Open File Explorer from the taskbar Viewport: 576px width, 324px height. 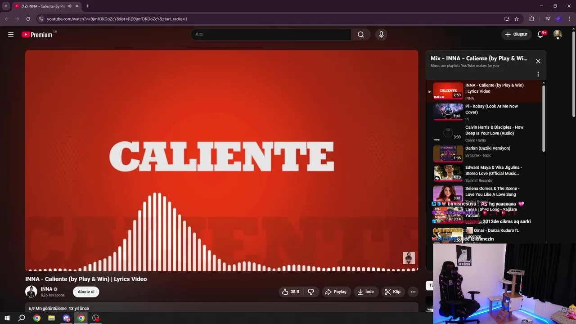click(51, 318)
